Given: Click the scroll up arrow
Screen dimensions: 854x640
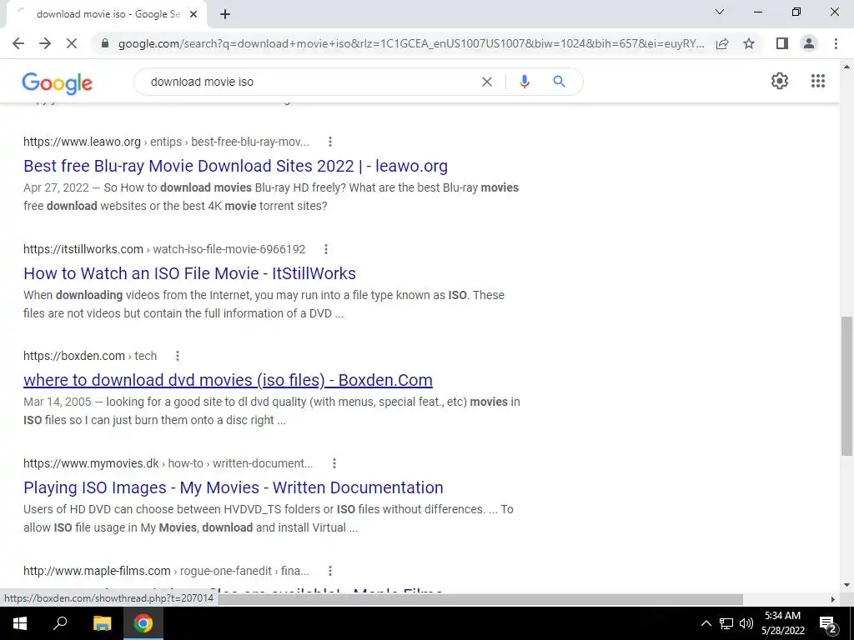Looking at the screenshot, I should (x=847, y=67).
